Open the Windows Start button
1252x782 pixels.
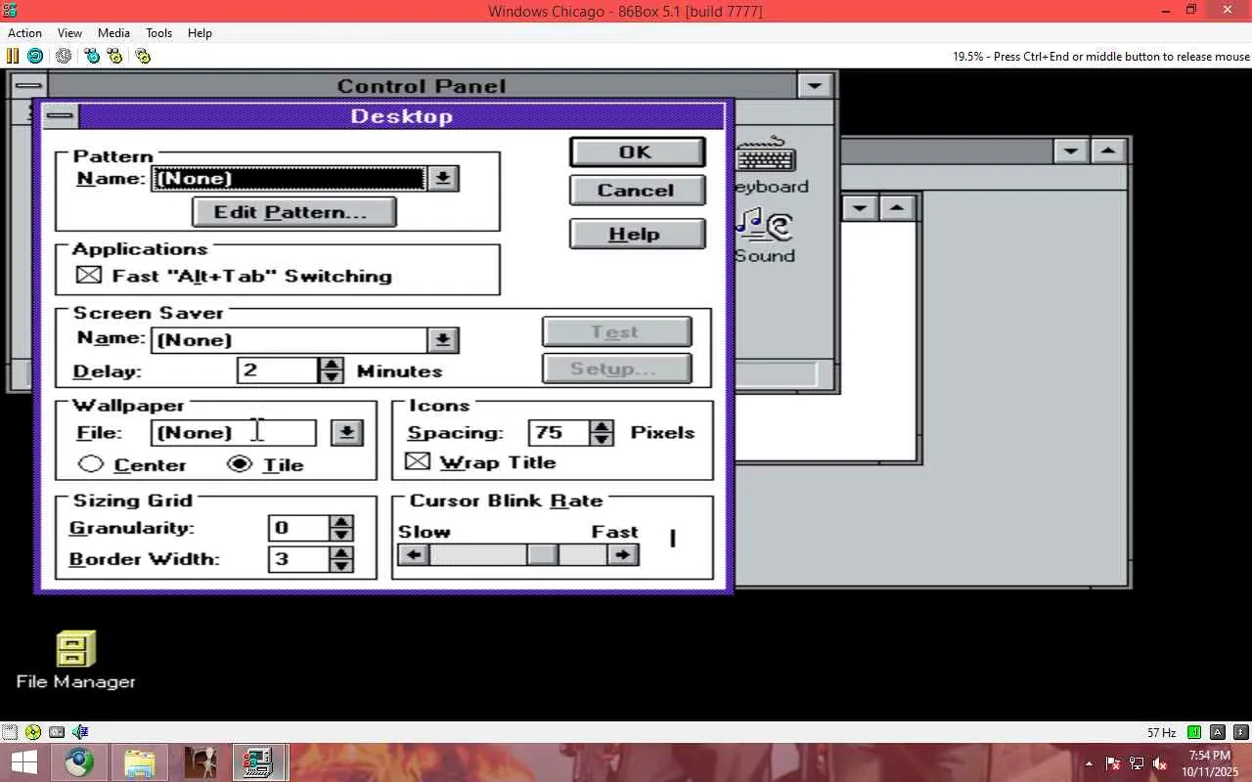coord(23,762)
